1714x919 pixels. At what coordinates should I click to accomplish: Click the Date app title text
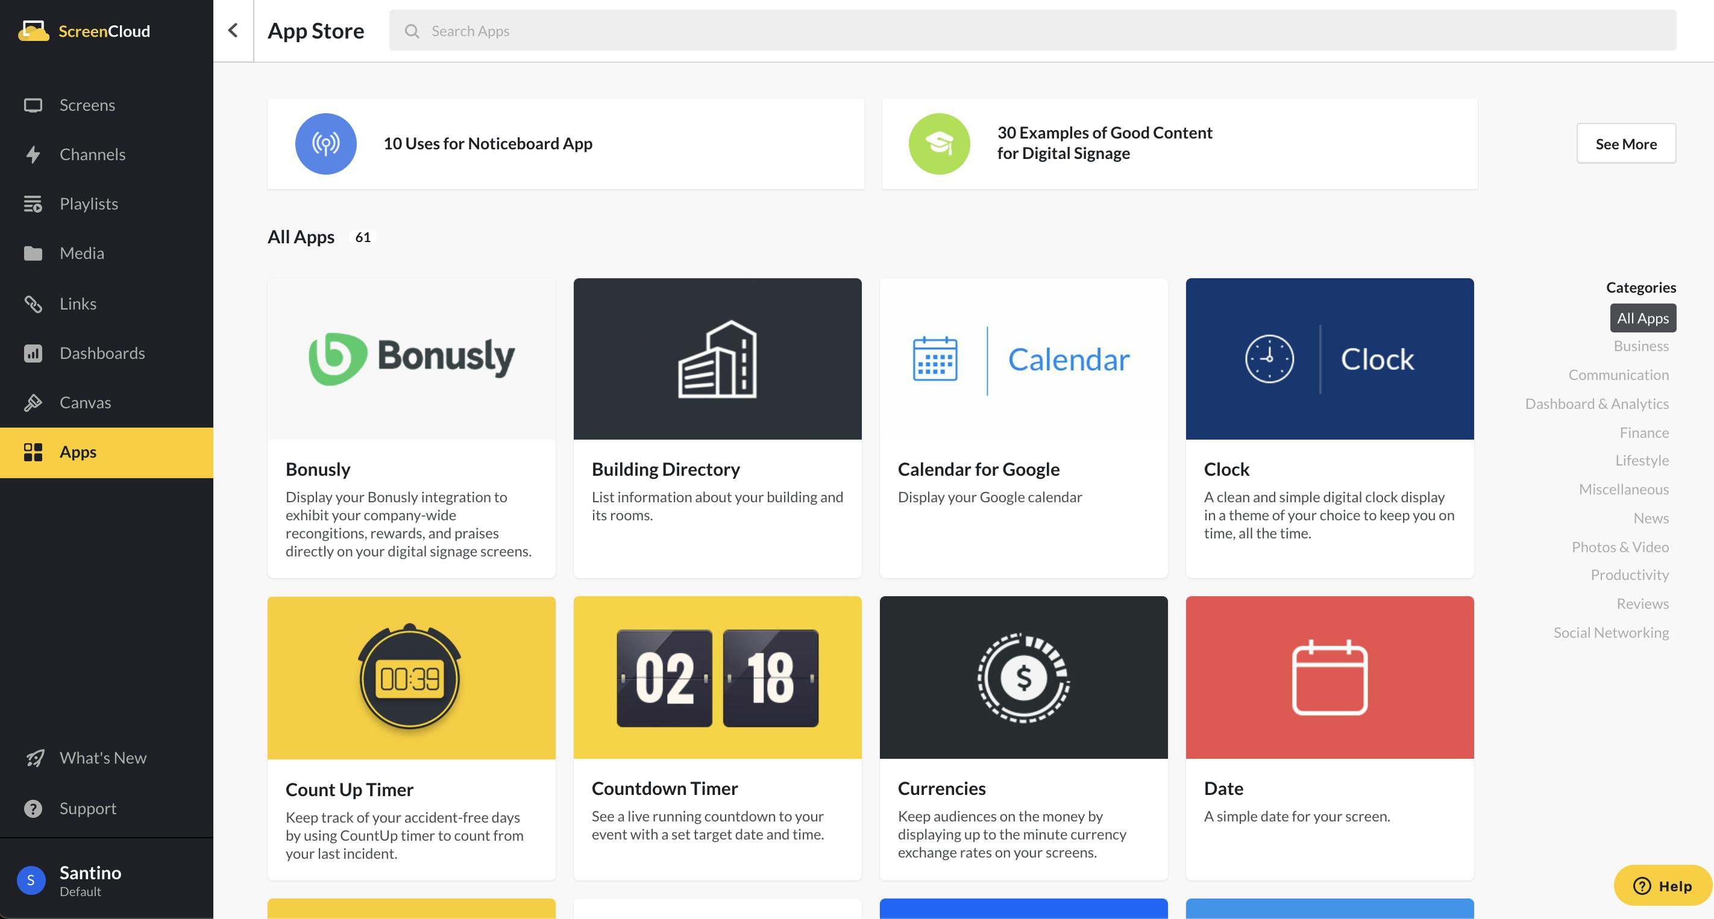coord(1223,789)
